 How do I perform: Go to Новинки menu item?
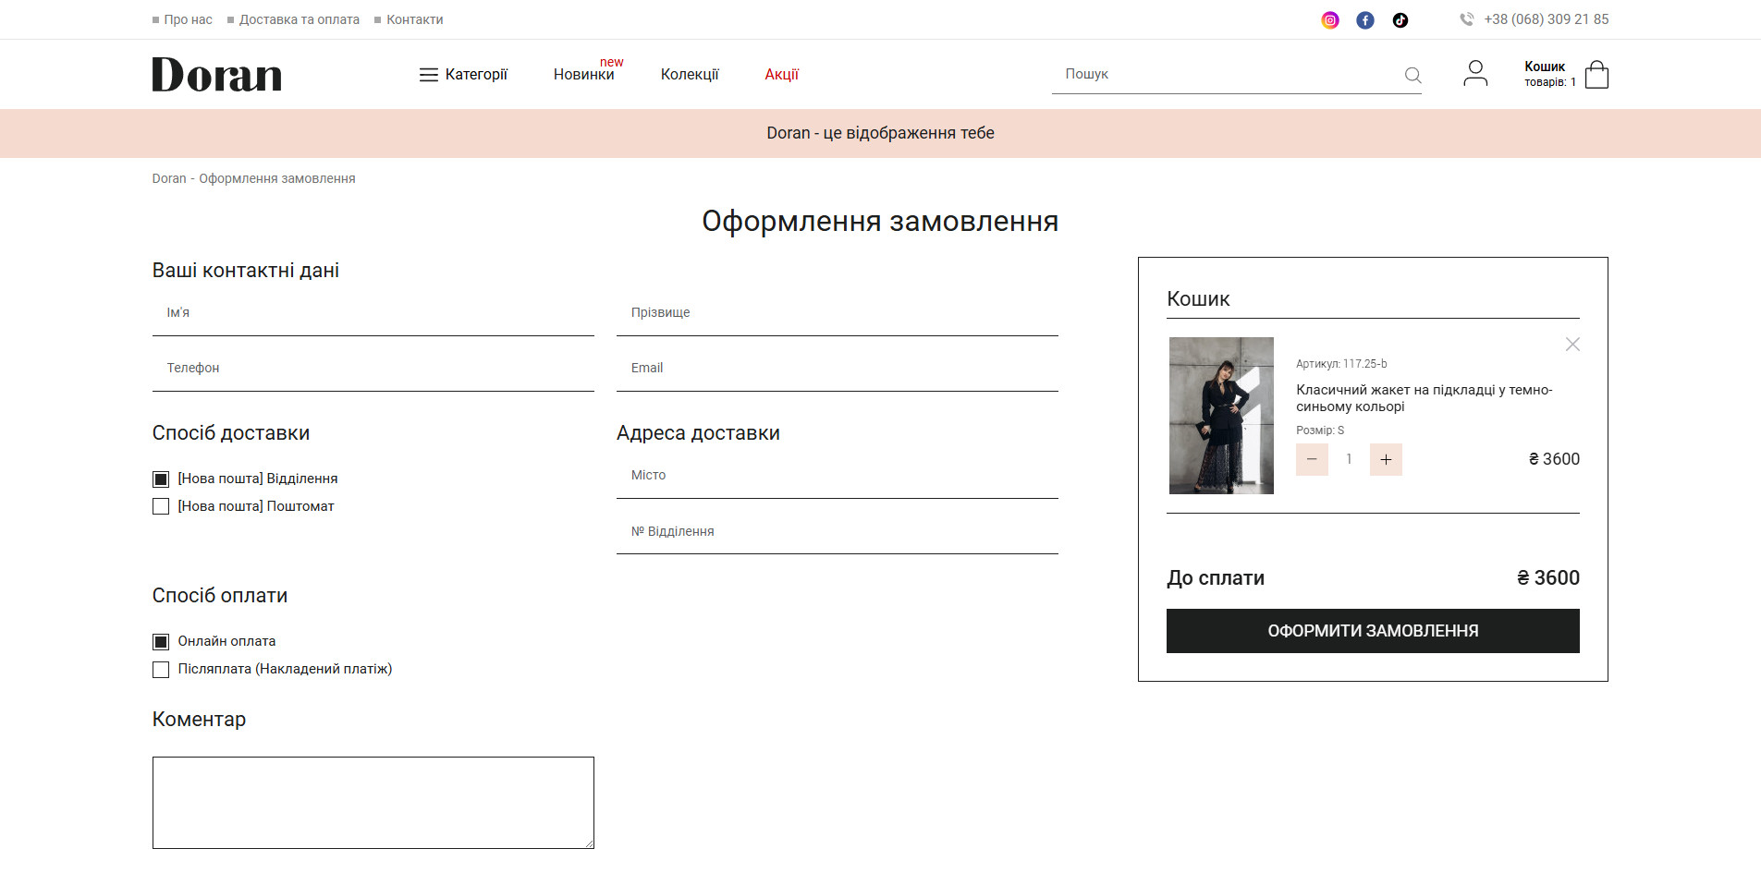[x=584, y=75]
